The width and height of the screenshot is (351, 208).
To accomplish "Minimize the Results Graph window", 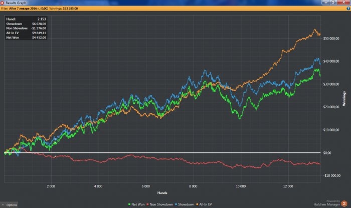I will pyautogui.click(x=326, y=2).
